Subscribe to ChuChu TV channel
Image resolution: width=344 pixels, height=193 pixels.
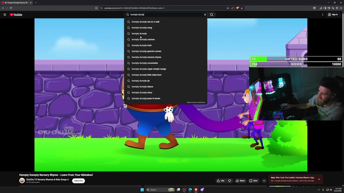click(78, 181)
